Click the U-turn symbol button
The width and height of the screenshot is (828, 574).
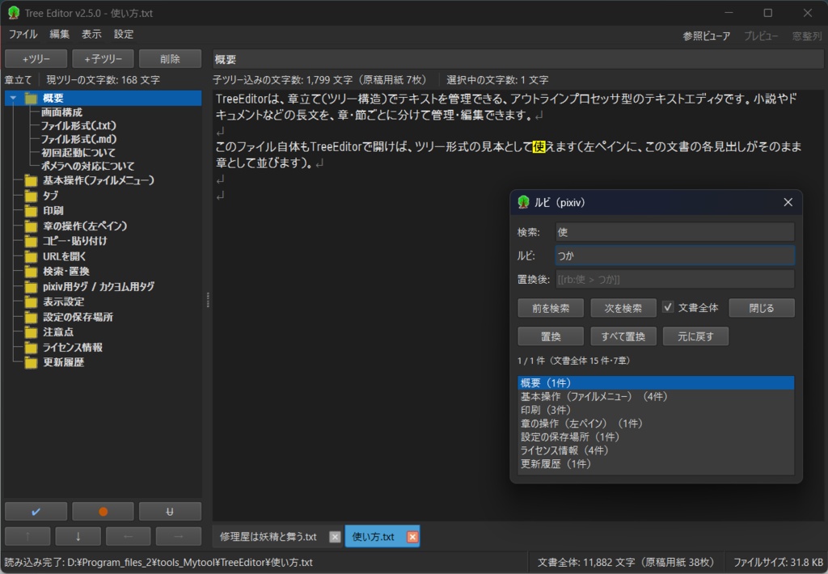click(x=170, y=511)
